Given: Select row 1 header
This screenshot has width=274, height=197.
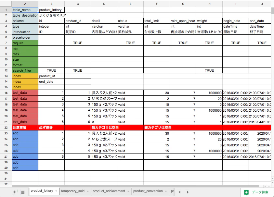Looking at the screenshot, I should (x=6, y=10).
